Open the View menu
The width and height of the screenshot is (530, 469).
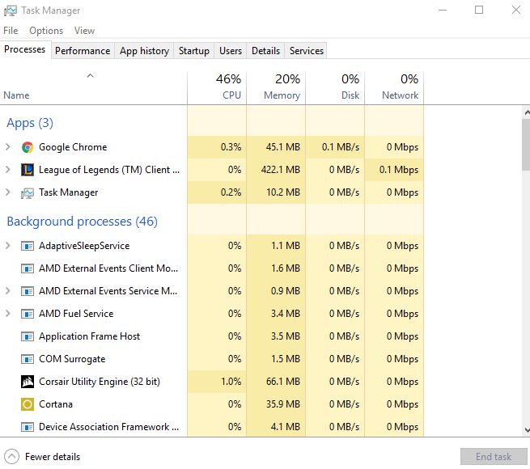tap(84, 31)
